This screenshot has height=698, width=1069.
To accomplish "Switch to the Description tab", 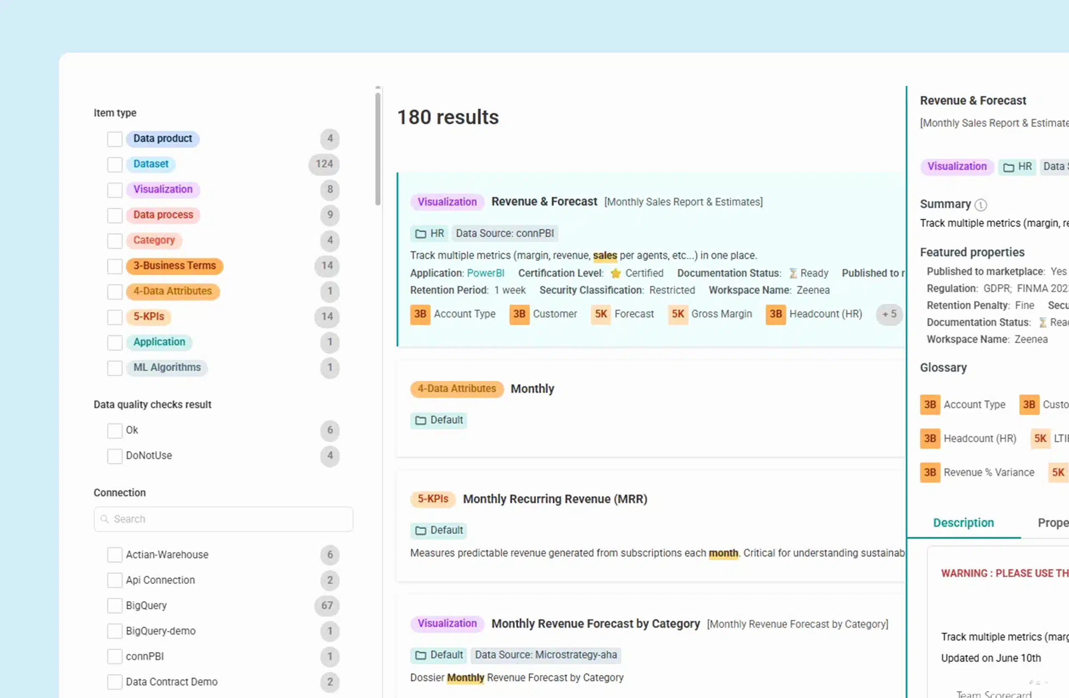I will 963,522.
